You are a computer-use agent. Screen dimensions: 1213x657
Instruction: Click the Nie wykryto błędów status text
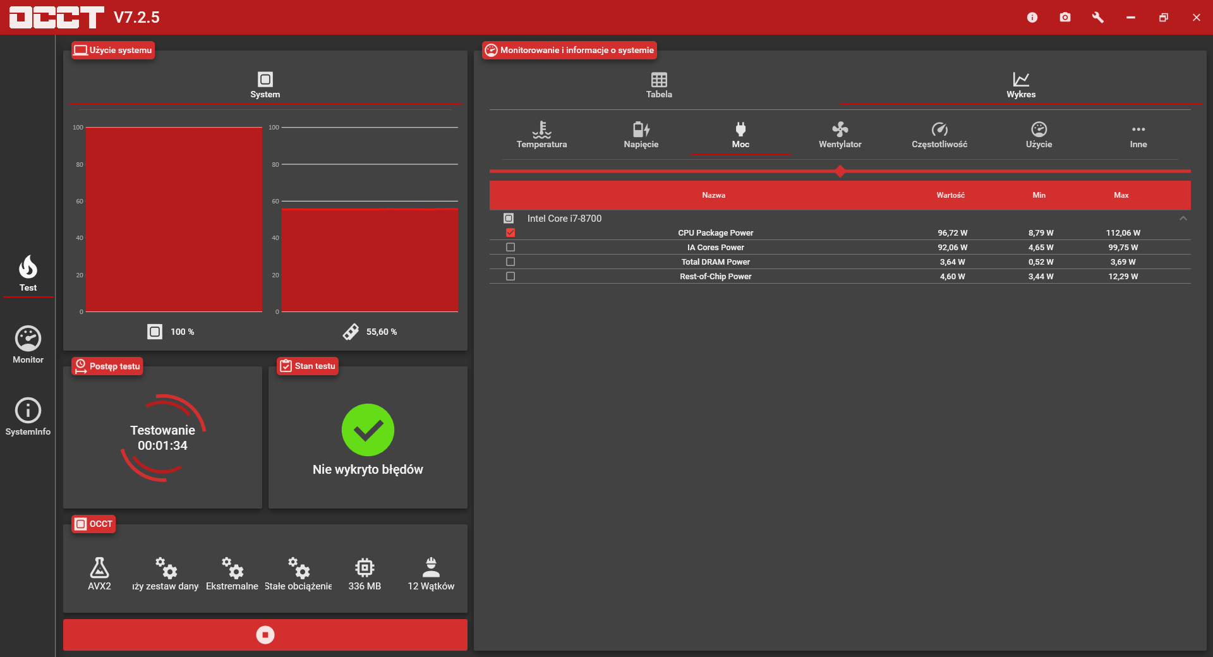pyautogui.click(x=368, y=469)
